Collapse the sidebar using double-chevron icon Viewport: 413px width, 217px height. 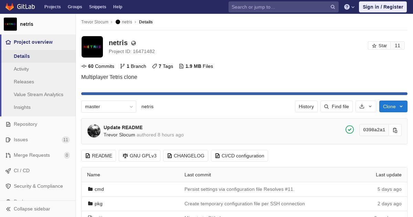click(8, 209)
